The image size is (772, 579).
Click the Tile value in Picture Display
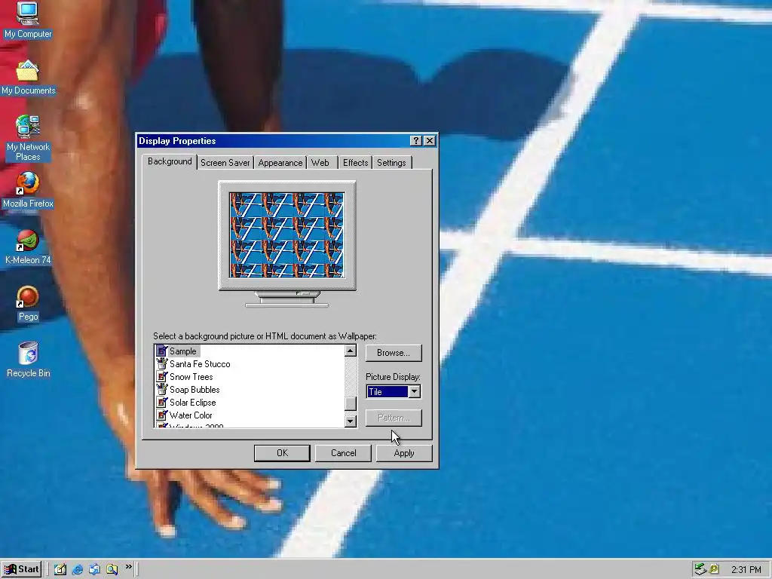388,392
